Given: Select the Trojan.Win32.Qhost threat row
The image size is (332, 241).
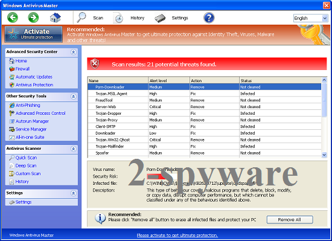Looking at the screenshot, I should (x=205, y=140).
